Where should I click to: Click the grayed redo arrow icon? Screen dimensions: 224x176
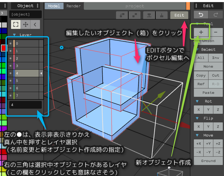point(216,15)
